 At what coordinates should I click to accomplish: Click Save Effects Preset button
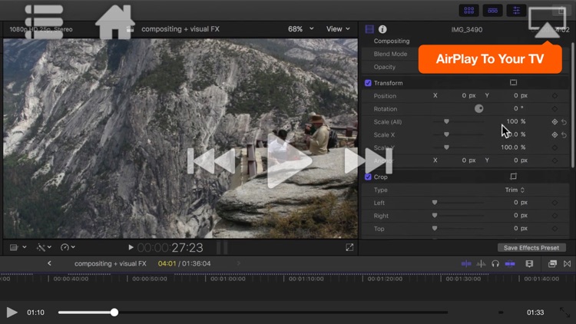point(531,248)
